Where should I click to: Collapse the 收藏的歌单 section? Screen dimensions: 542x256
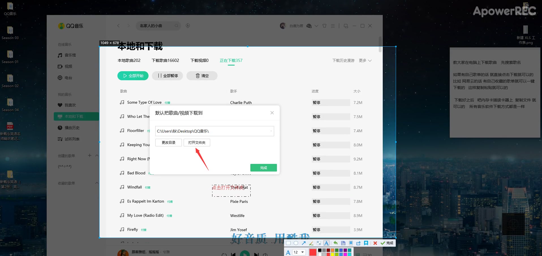pos(97,183)
